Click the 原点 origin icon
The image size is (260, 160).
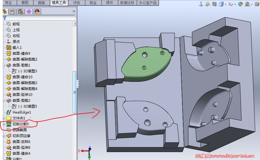[x=9, y=41]
